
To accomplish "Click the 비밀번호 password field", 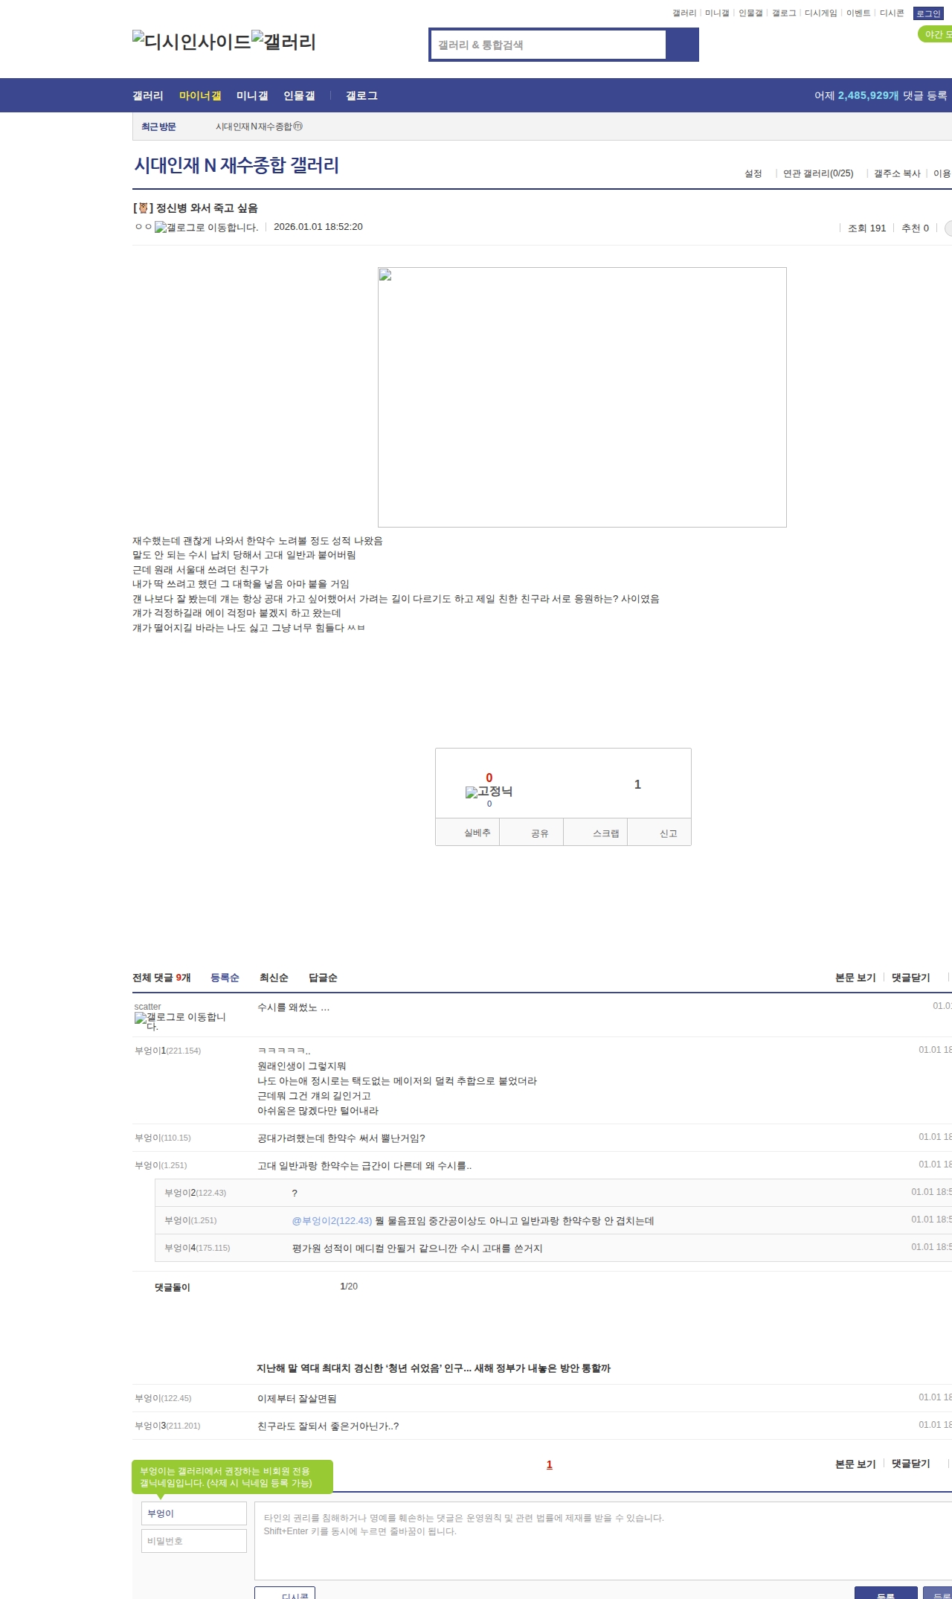I will [194, 1541].
